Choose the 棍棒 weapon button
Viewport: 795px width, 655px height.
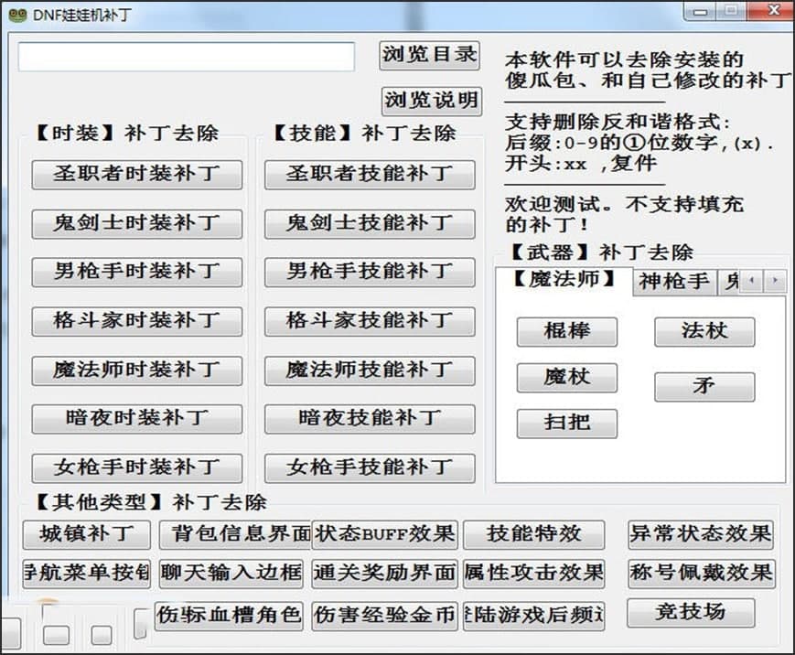pos(567,331)
